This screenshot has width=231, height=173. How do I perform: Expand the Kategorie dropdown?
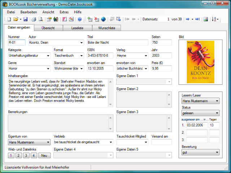[48, 56]
